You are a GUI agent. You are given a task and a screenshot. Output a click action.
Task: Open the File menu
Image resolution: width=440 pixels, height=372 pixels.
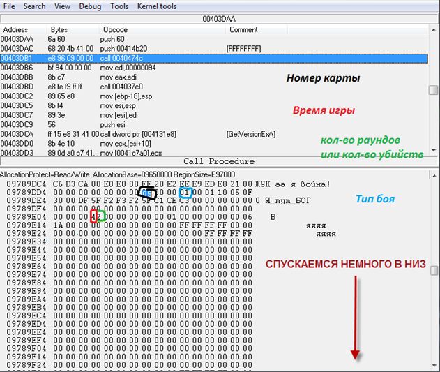point(9,6)
